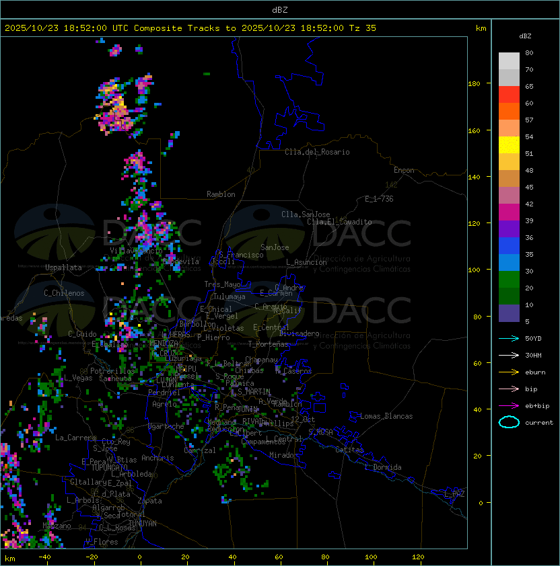Click the L_Asuncion label
Viewport: 560px width, 566px height.
(x=306, y=262)
